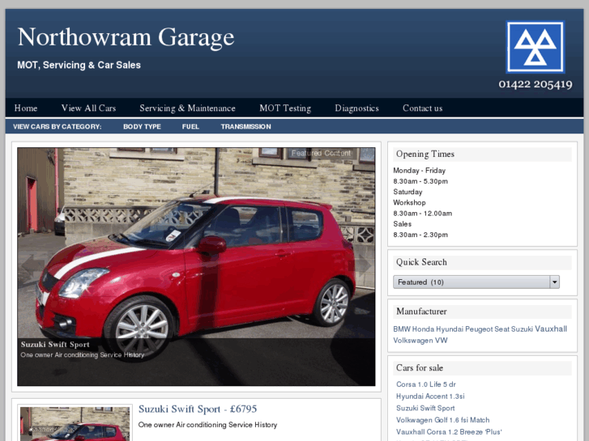This screenshot has height=441, width=589.
Task: Click the Manufacturer heading
Action: tap(421, 312)
